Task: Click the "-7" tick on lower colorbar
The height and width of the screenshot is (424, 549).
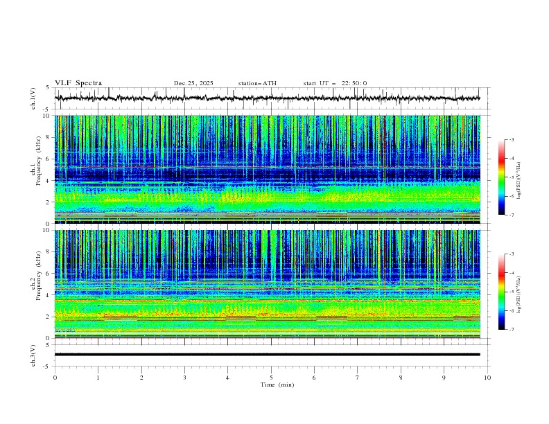Action: click(512, 330)
